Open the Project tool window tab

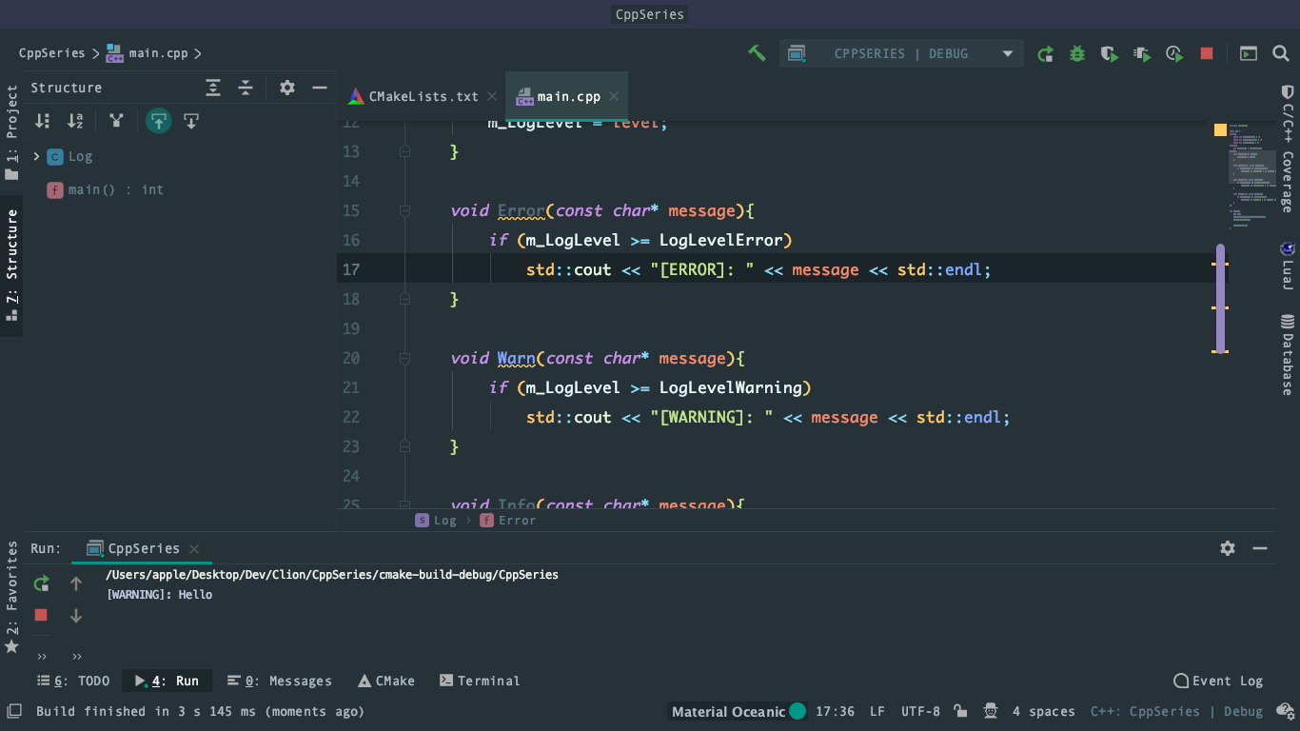11,132
